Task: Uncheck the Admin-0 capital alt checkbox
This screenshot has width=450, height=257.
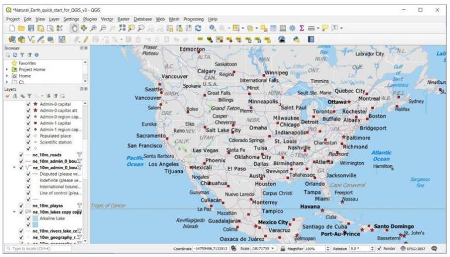Action: 28,111
